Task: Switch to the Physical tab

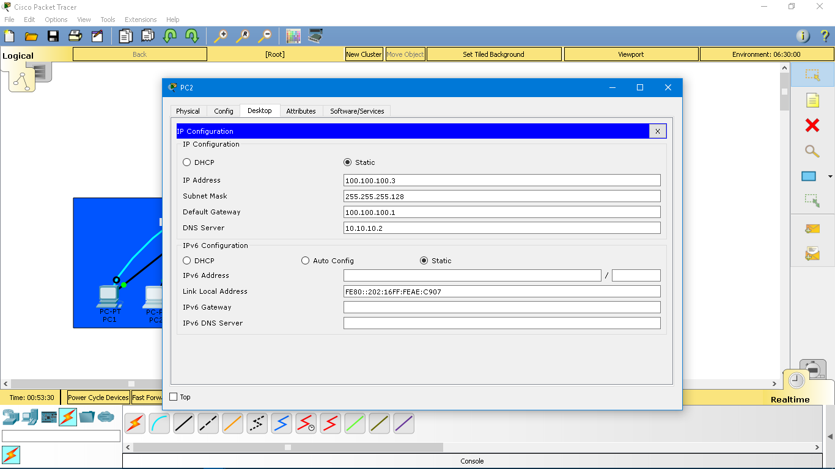Action: (x=188, y=111)
